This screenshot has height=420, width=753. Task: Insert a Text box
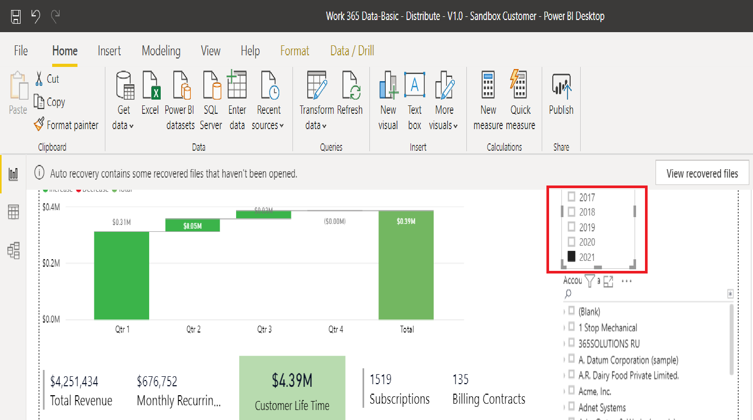click(415, 101)
